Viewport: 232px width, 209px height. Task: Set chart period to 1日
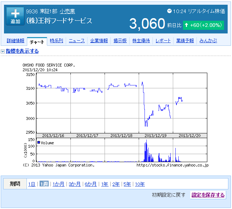[32, 184]
